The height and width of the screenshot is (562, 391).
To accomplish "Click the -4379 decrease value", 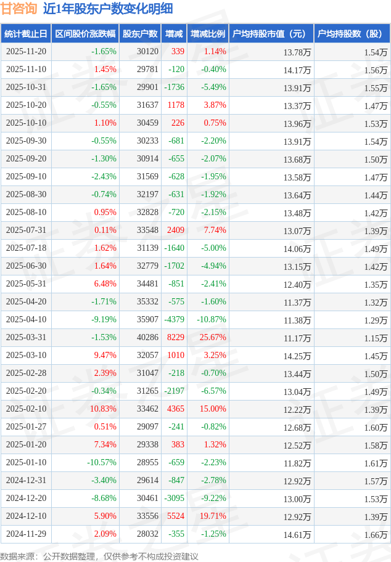I will pos(175,320).
